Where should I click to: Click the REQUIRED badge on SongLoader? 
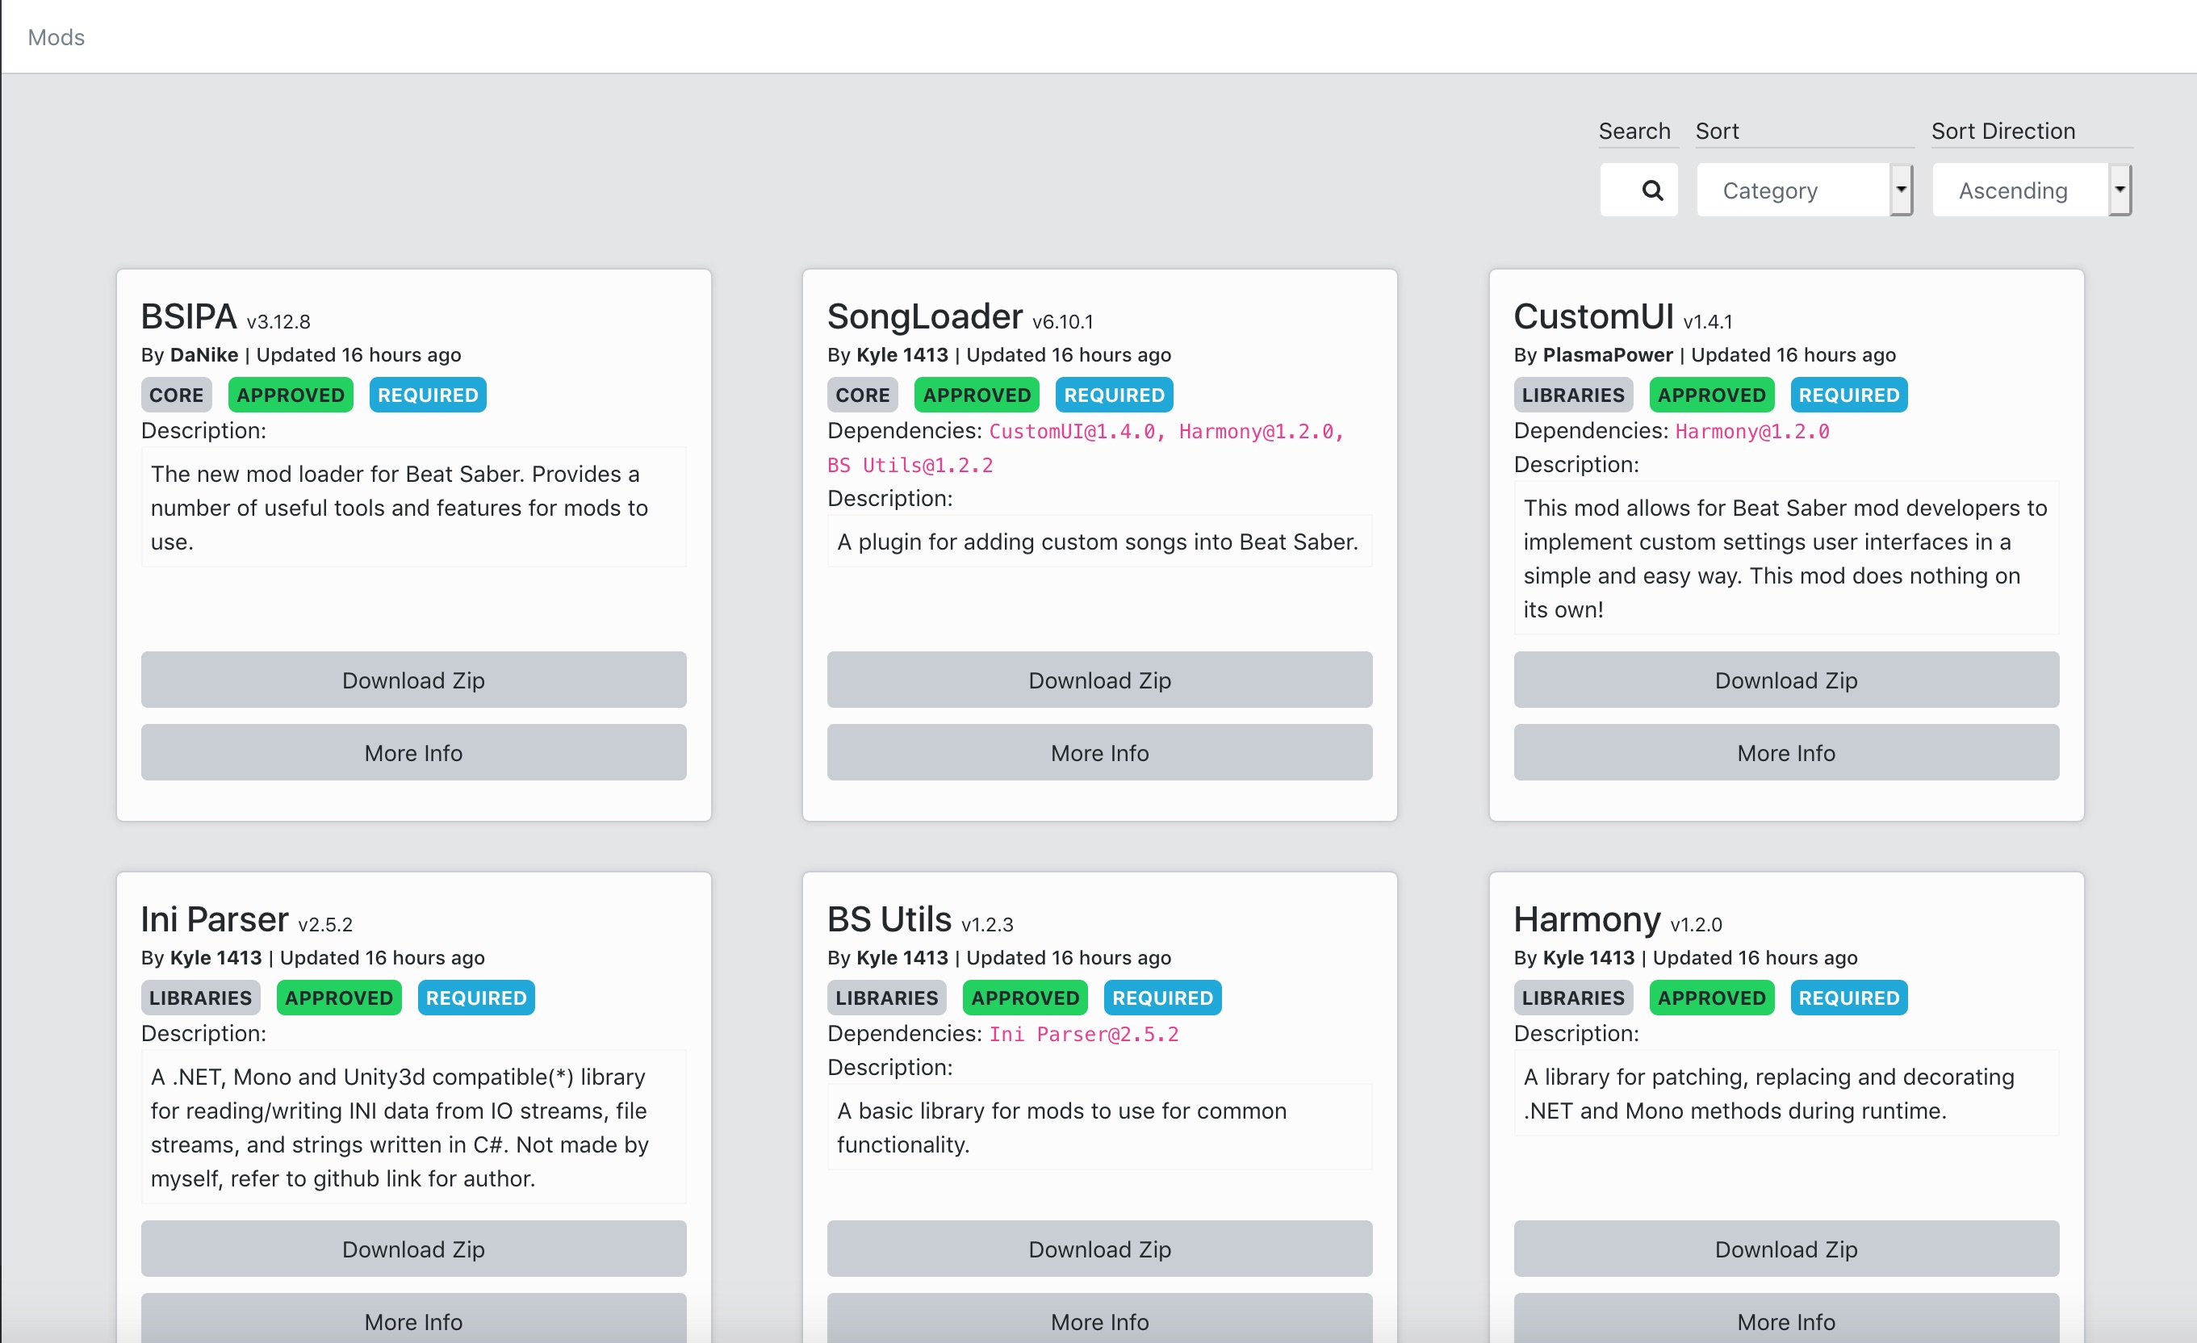click(1115, 395)
